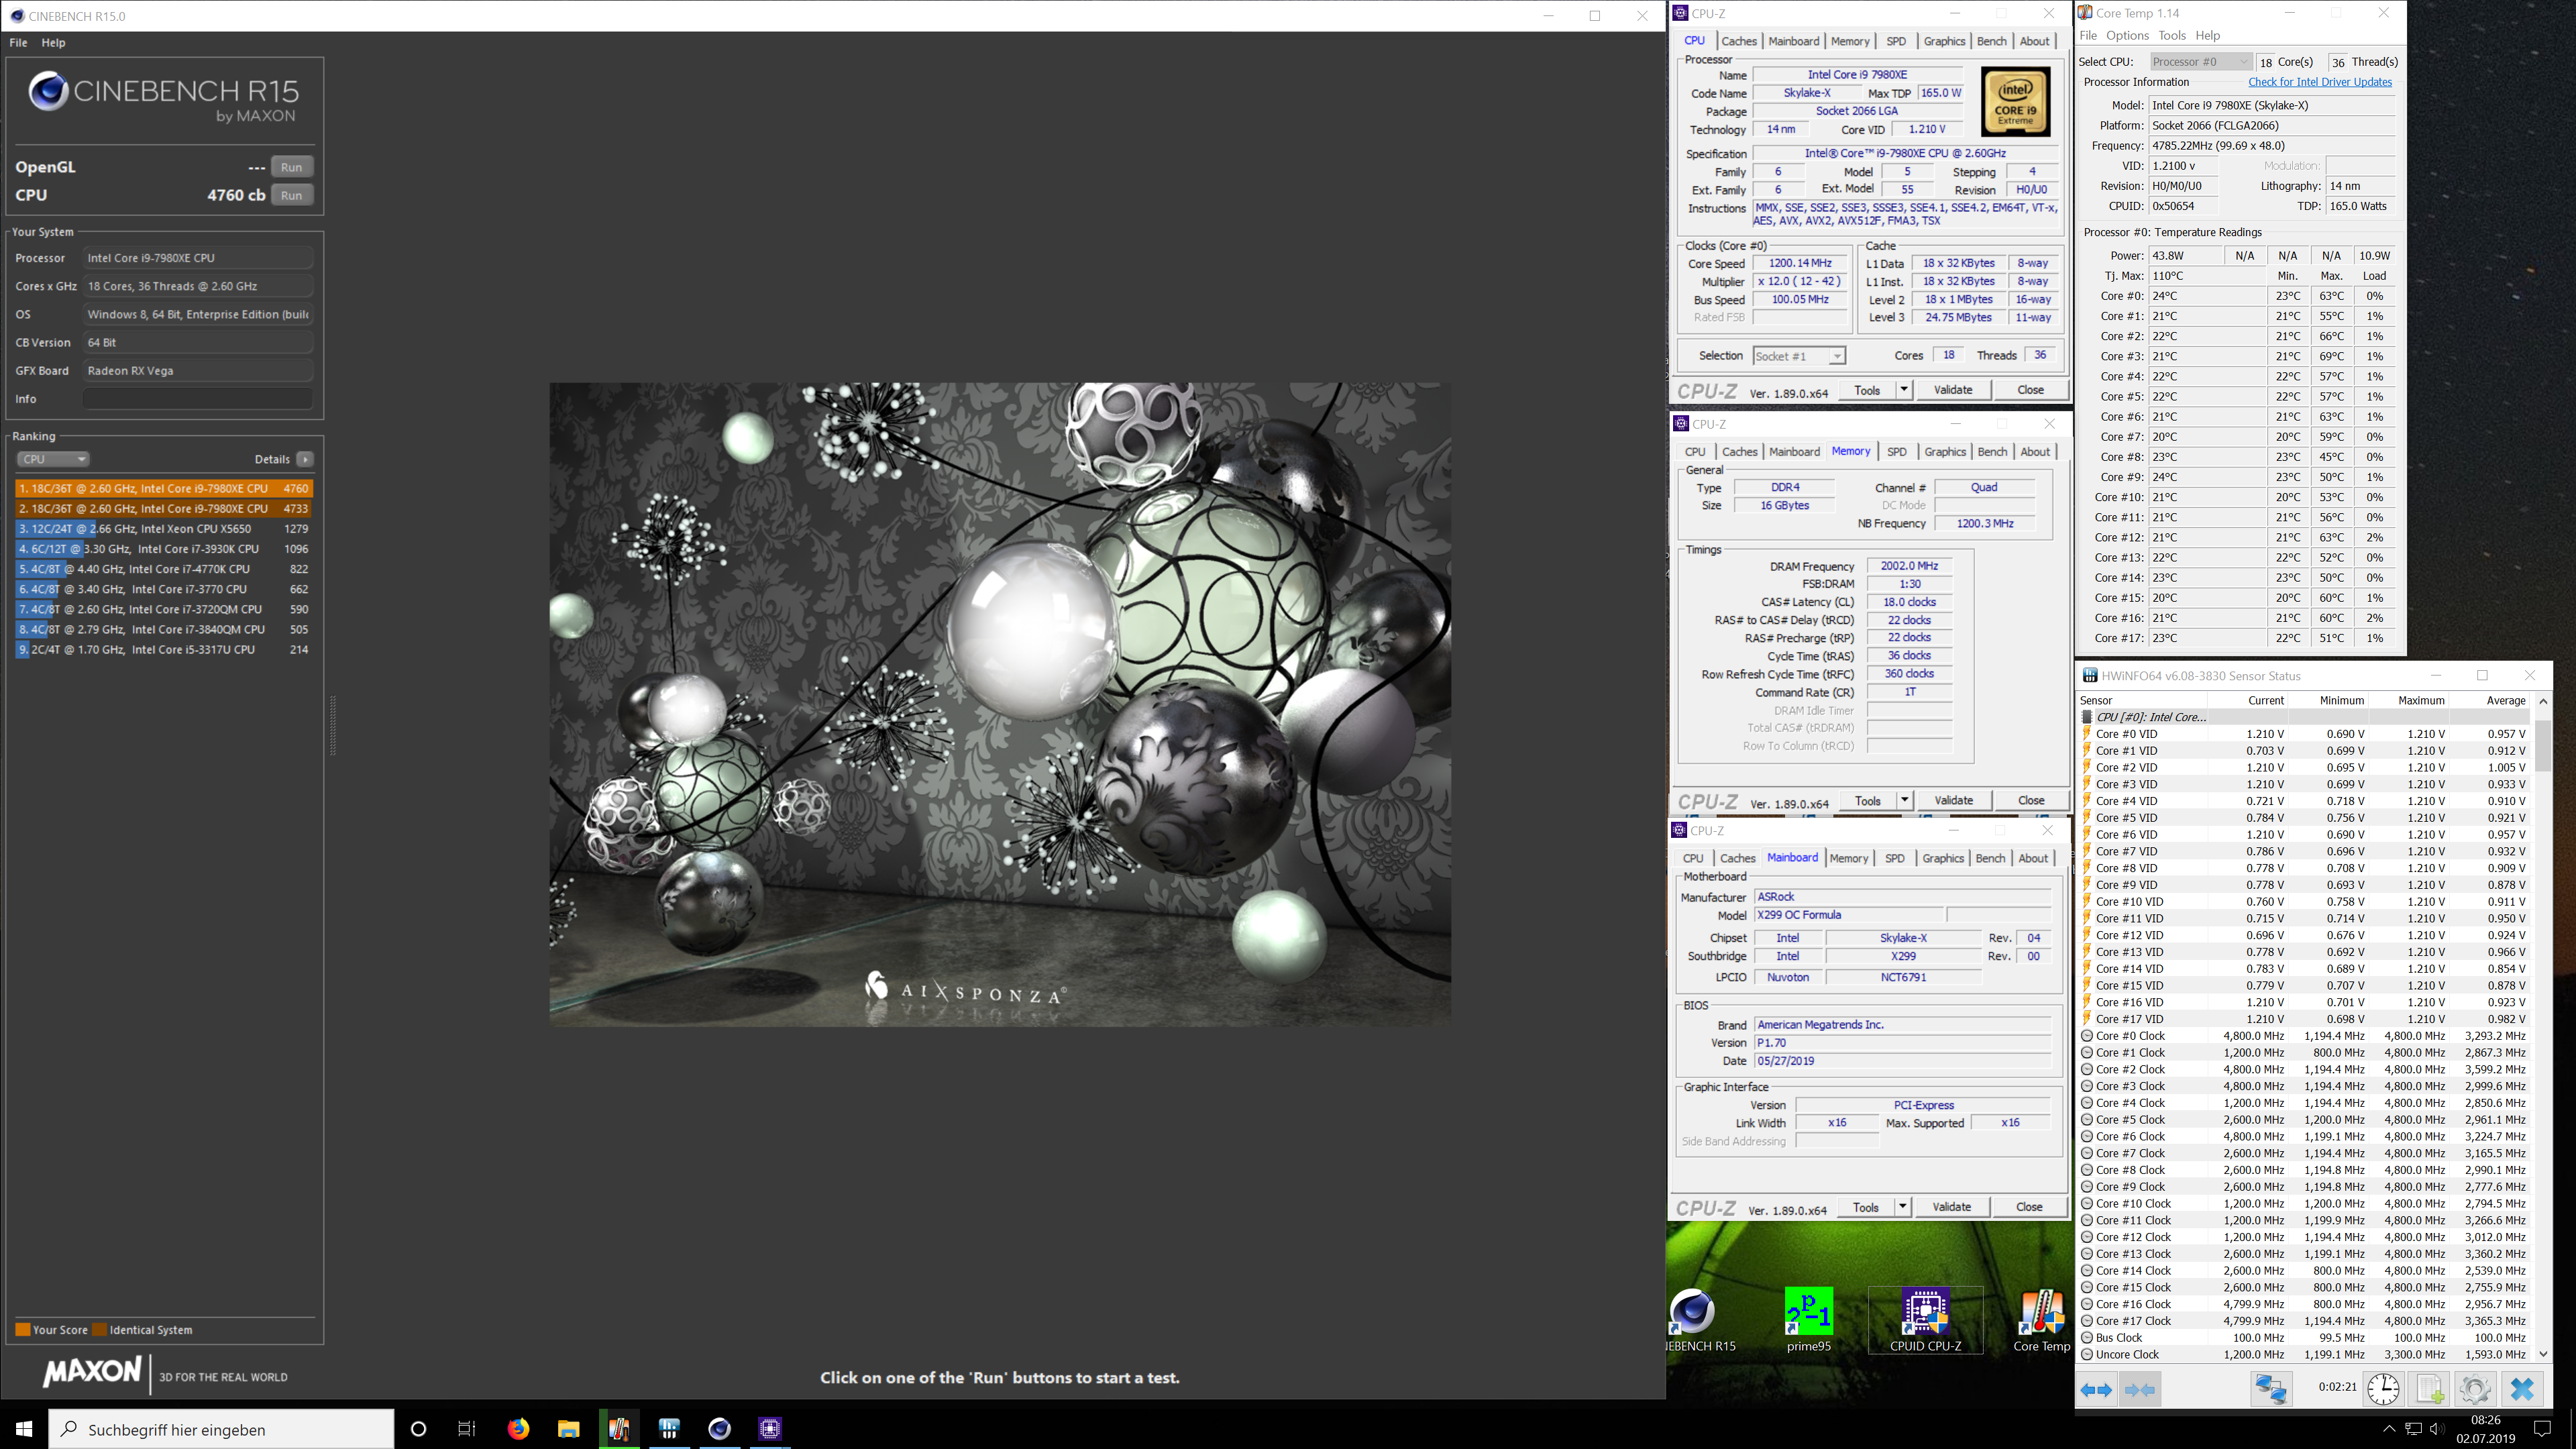Open the Windows Start menu
The height and width of the screenshot is (1449, 2576).
[24, 1428]
